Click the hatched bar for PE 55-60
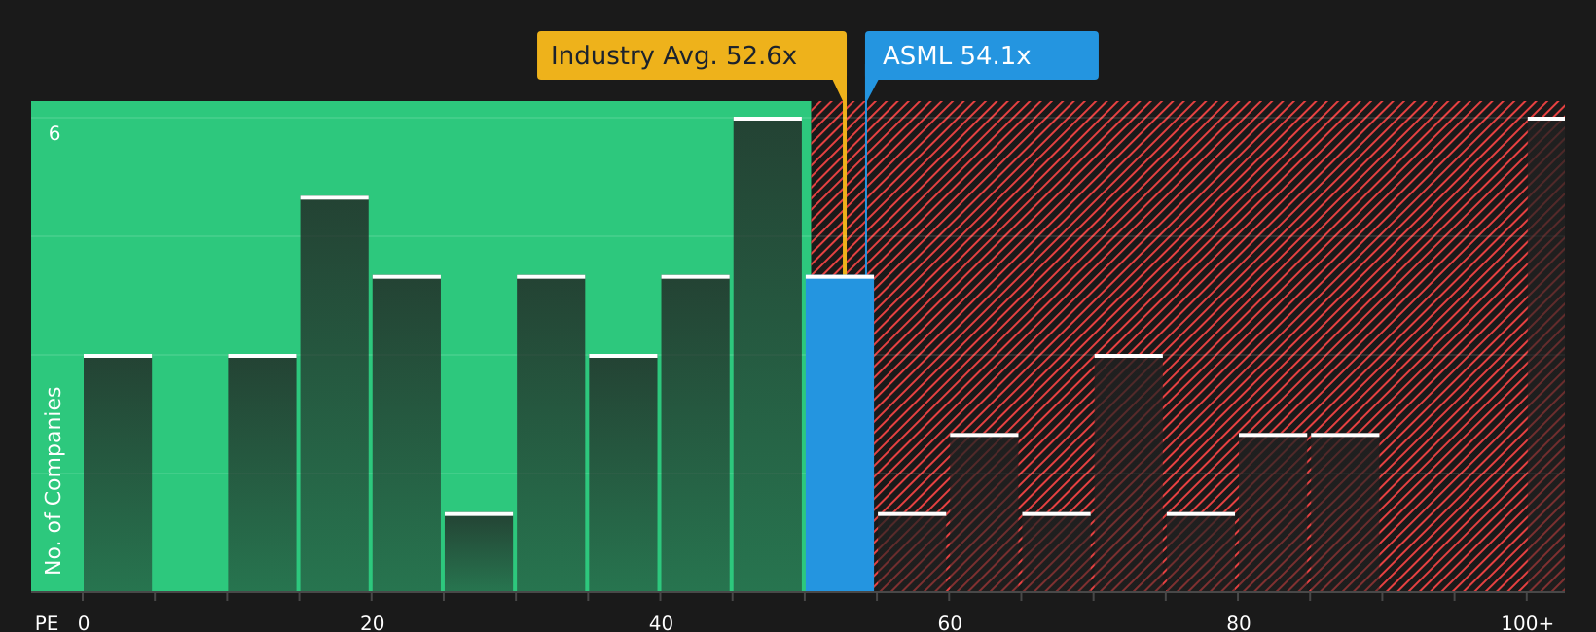Viewport: 1596px width, 632px height. tap(912, 552)
